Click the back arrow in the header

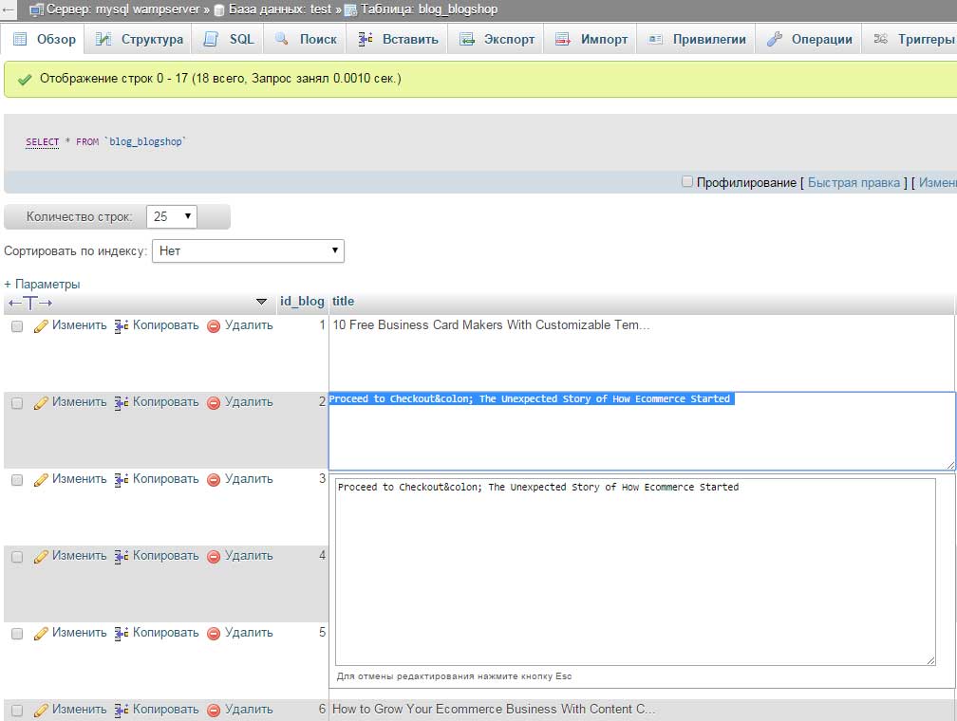point(8,9)
